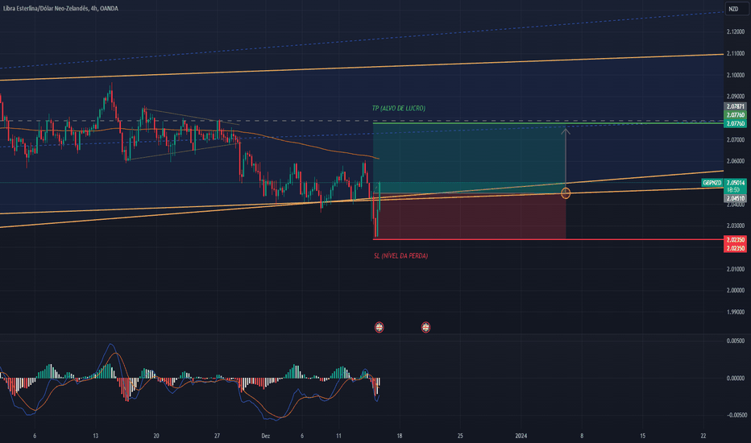
Task: Click the green take-profit horizontal line
Action: click(x=548, y=123)
